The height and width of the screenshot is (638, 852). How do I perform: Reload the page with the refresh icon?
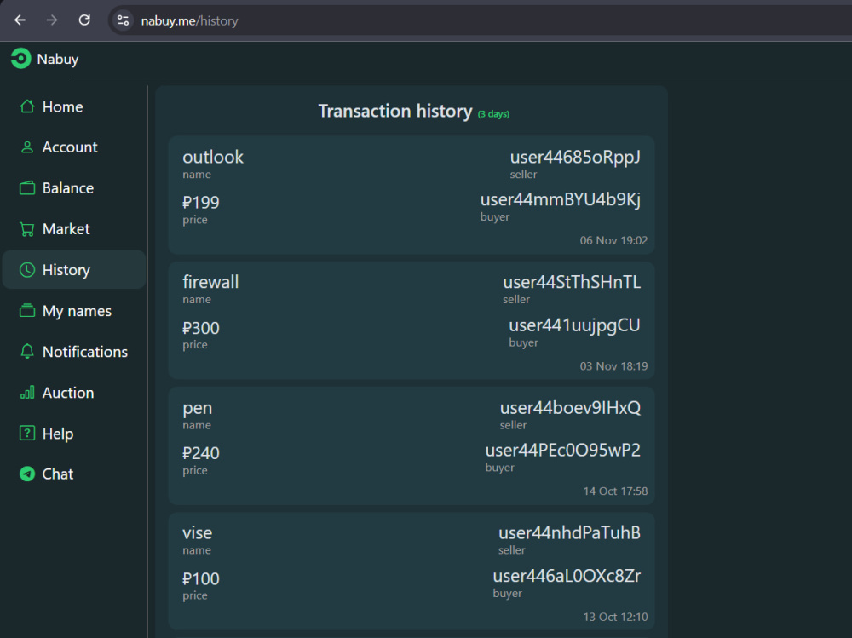84,20
